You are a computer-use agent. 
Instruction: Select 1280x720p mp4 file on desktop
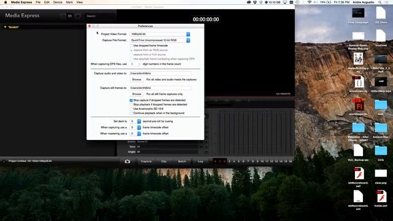[381, 60]
